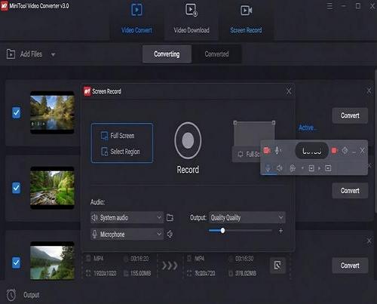This screenshot has height=304, width=377.
Task: Open the hamburger menu in the title bar
Action: pos(329,6)
